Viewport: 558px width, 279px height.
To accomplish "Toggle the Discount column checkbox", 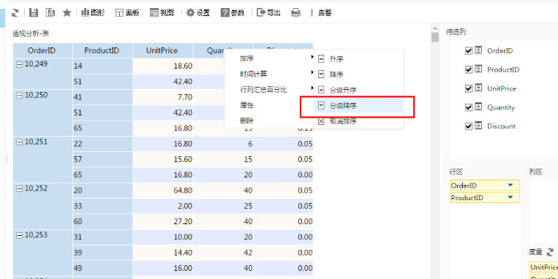I will [x=468, y=126].
